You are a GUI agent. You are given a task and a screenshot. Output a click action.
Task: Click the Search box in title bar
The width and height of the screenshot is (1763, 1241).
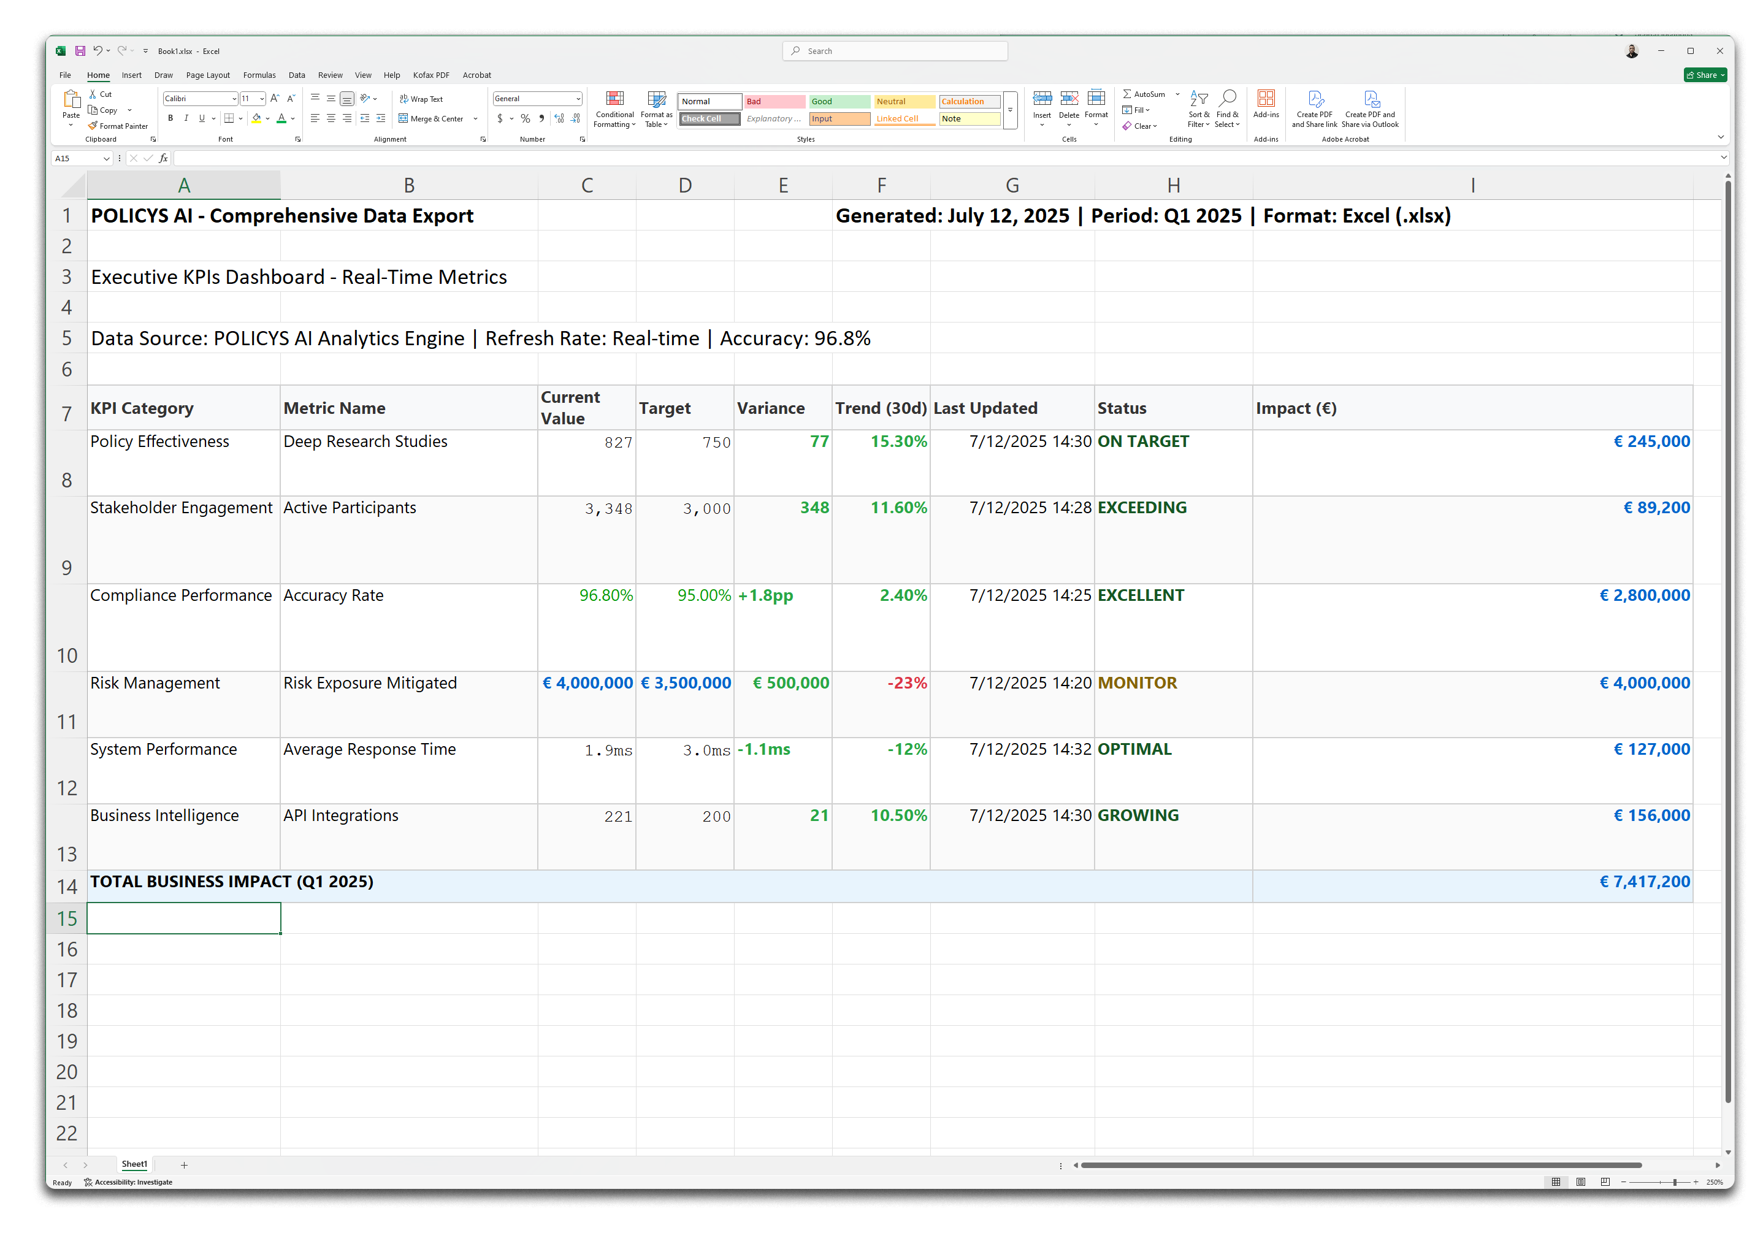pyautogui.click(x=895, y=52)
